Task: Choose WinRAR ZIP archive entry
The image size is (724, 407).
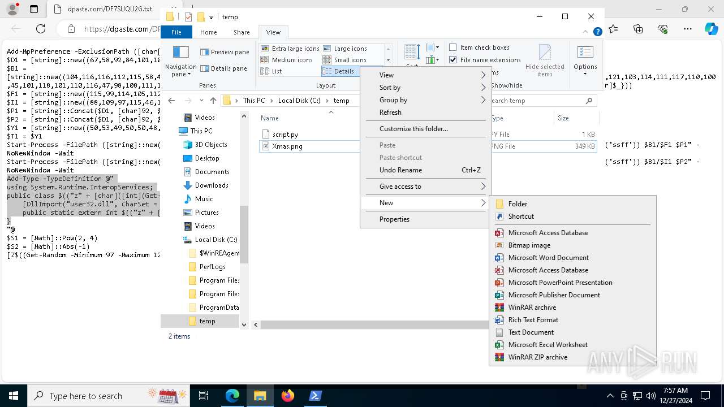Action: coord(572,357)
